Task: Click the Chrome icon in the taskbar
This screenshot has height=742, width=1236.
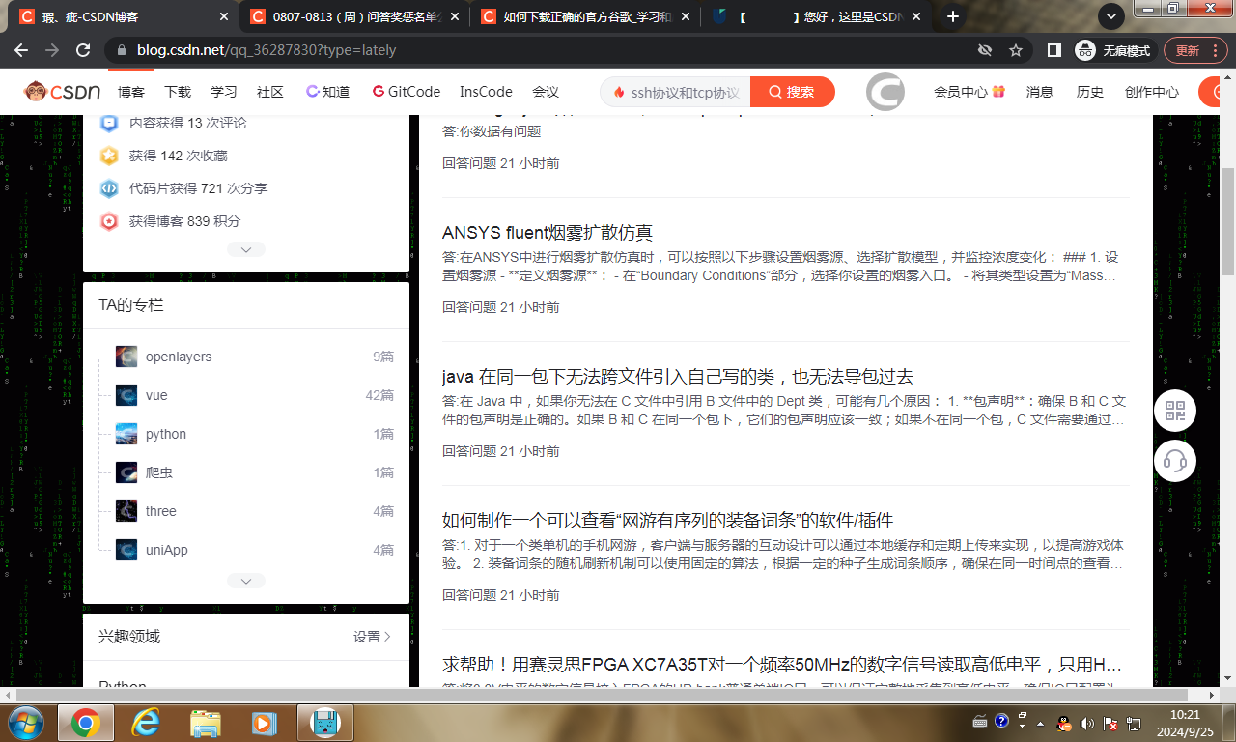Action: (84, 722)
